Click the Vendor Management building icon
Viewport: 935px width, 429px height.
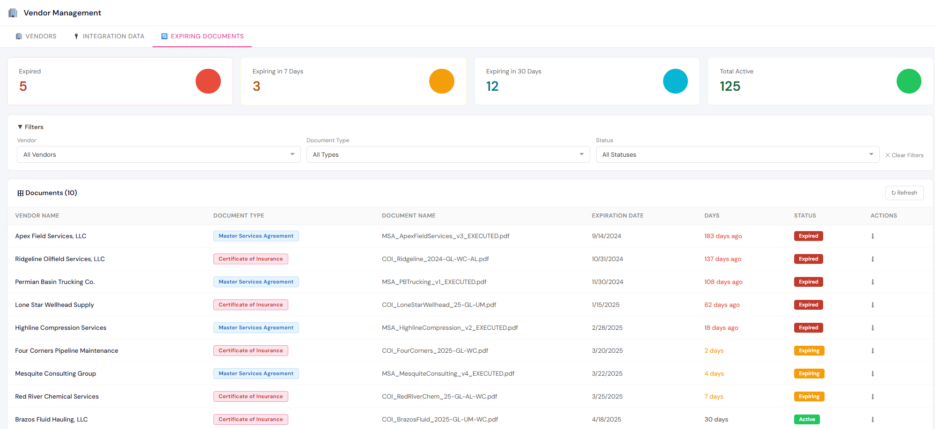coord(13,13)
